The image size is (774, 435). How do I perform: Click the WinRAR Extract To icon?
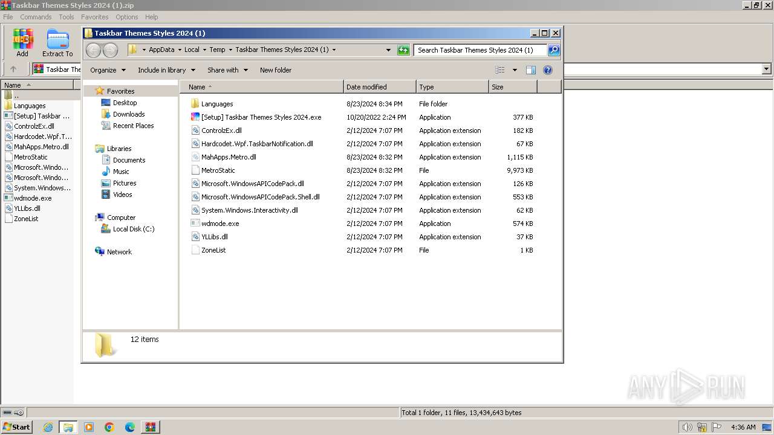click(57, 43)
